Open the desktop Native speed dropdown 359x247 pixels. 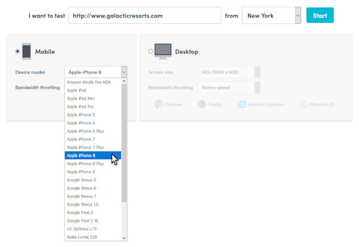point(229,87)
